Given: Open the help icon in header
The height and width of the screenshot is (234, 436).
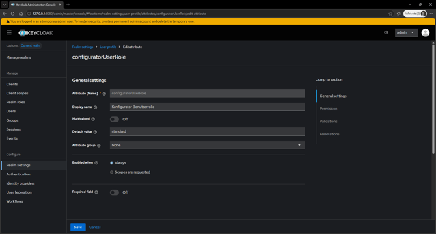Looking at the screenshot, I should tap(386, 32).
